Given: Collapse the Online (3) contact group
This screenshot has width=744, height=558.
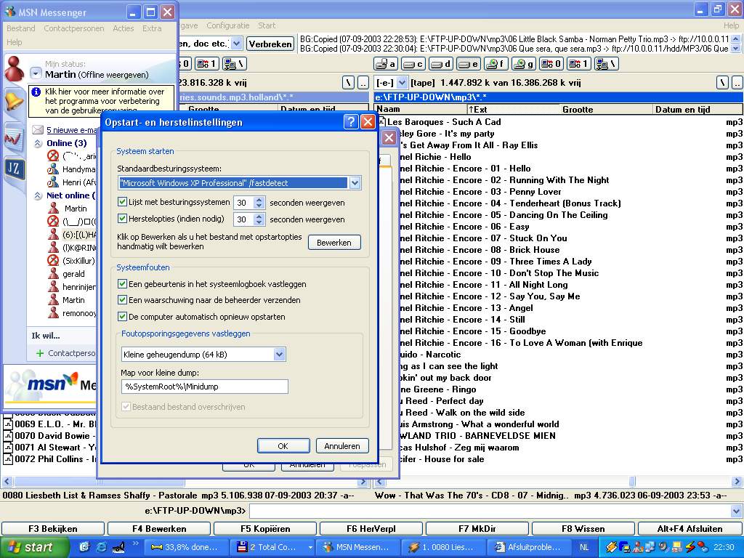Looking at the screenshot, I should coord(38,143).
